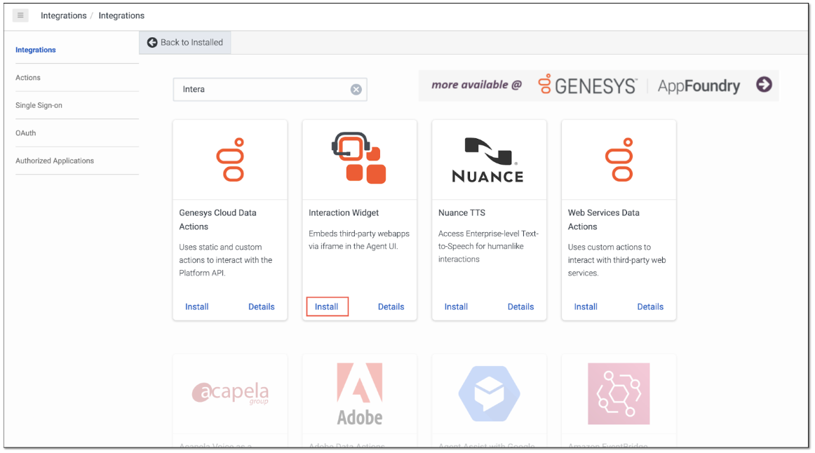Click the Web Services Data Actions logo
Viewport: 815px width, 453px height.
(x=619, y=159)
